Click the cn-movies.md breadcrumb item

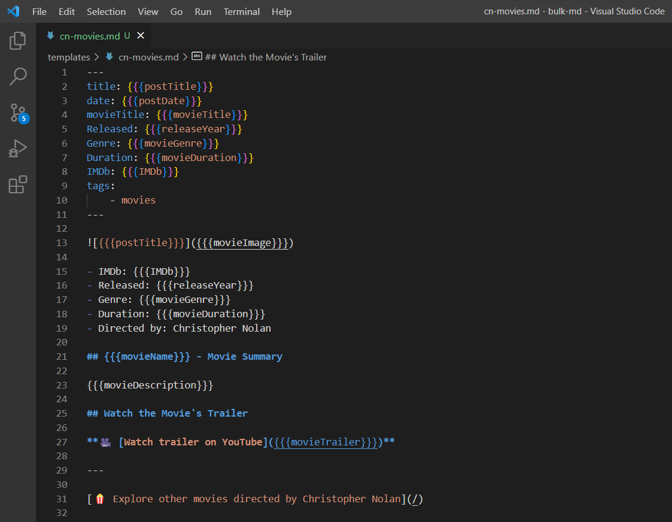pyautogui.click(x=148, y=57)
